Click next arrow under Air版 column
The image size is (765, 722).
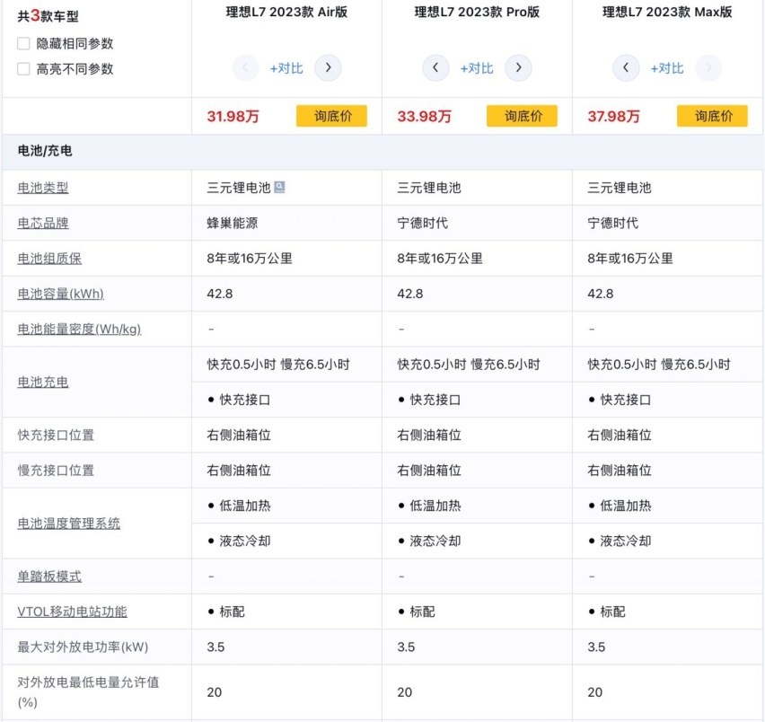[x=328, y=68]
